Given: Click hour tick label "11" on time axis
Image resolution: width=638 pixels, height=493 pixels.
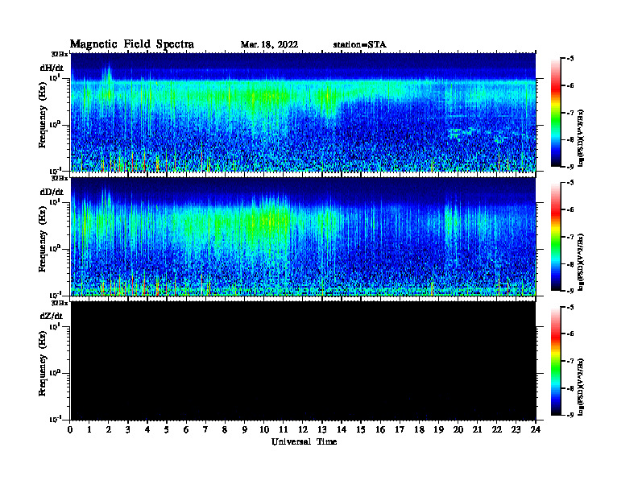Looking at the screenshot, I should coord(284,430).
